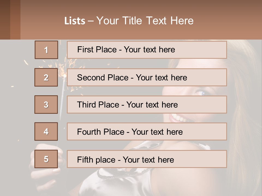
Task: Click the bold word Lists in title
Action: coord(75,21)
